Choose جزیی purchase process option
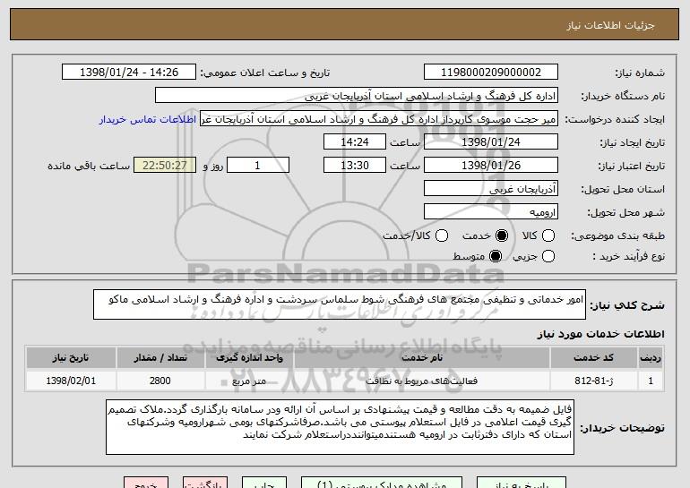Image resolution: width=690 pixels, height=488 pixels. 548,256
